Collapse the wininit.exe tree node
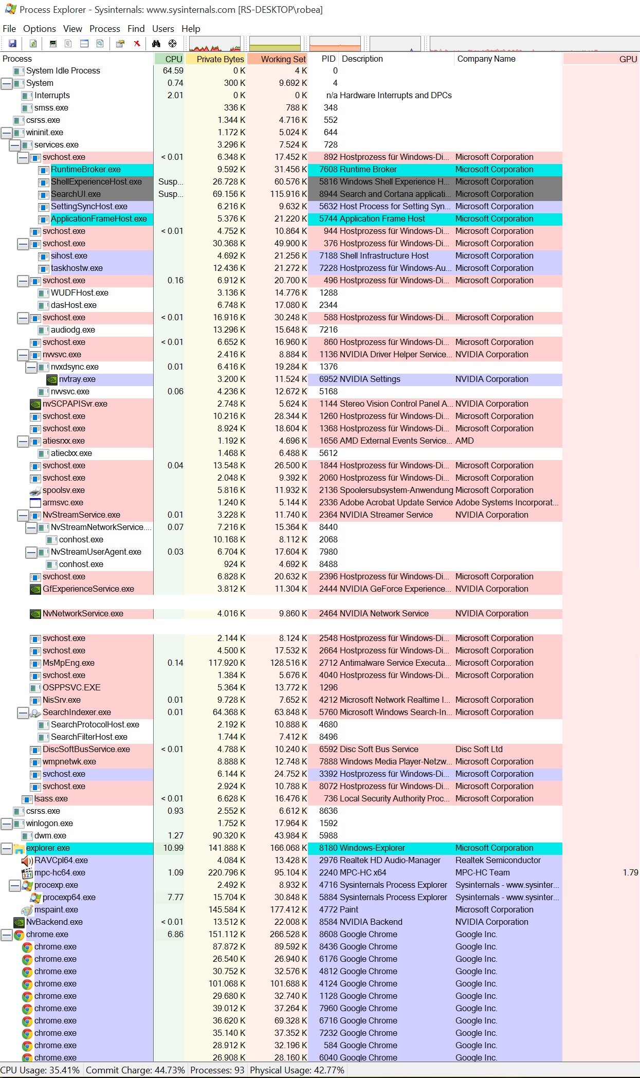 [x=7, y=133]
